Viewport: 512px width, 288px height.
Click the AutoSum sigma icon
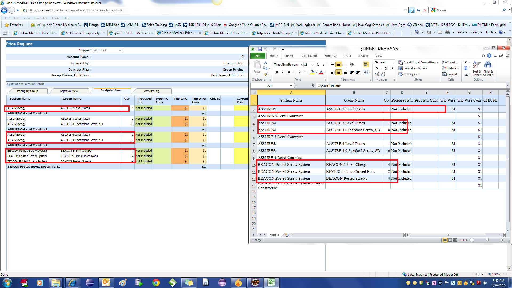click(466, 62)
